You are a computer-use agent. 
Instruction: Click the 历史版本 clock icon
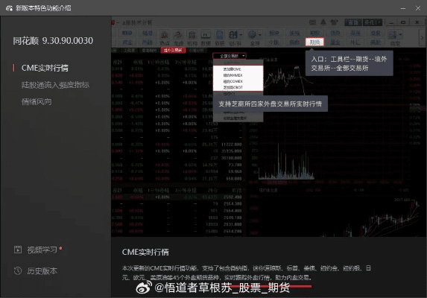click(18, 270)
